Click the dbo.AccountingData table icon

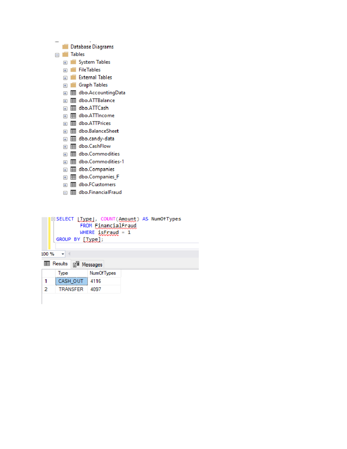(x=73, y=93)
